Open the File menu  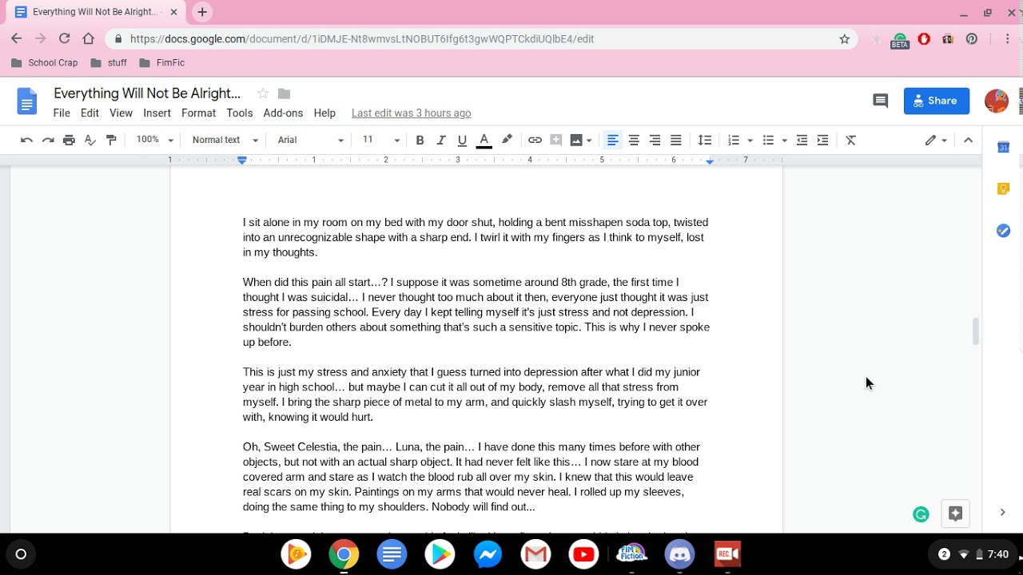coord(62,113)
